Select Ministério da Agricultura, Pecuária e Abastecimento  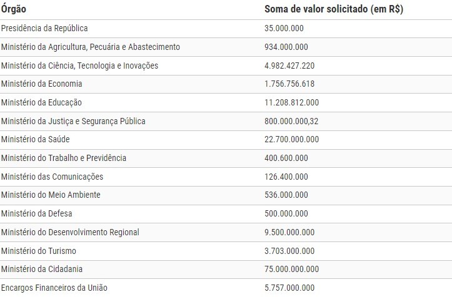tap(91, 47)
